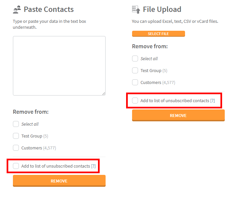Viewport: 237px width, 199px height.
Task: Enable unsubscribed list option under Paste Contacts
Action: 16,166
